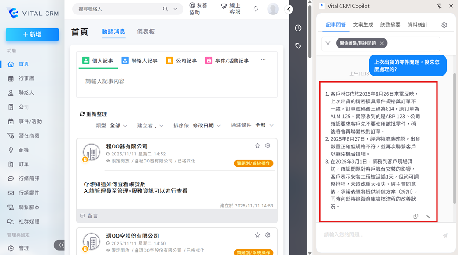Pin the Vital CRM Copilot panel
Image resolution: width=458 pixels, height=255 pixels.
(439, 6)
